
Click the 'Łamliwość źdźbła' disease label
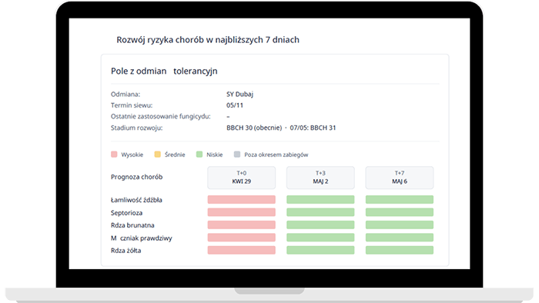(136, 200)
